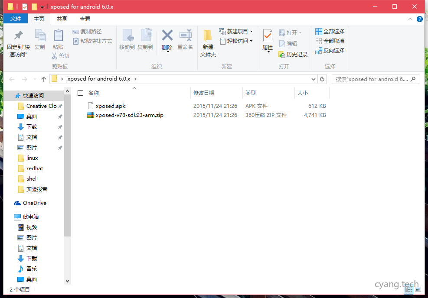Click 全部选择 to select all items
The image size is (428, 298).
330,31
